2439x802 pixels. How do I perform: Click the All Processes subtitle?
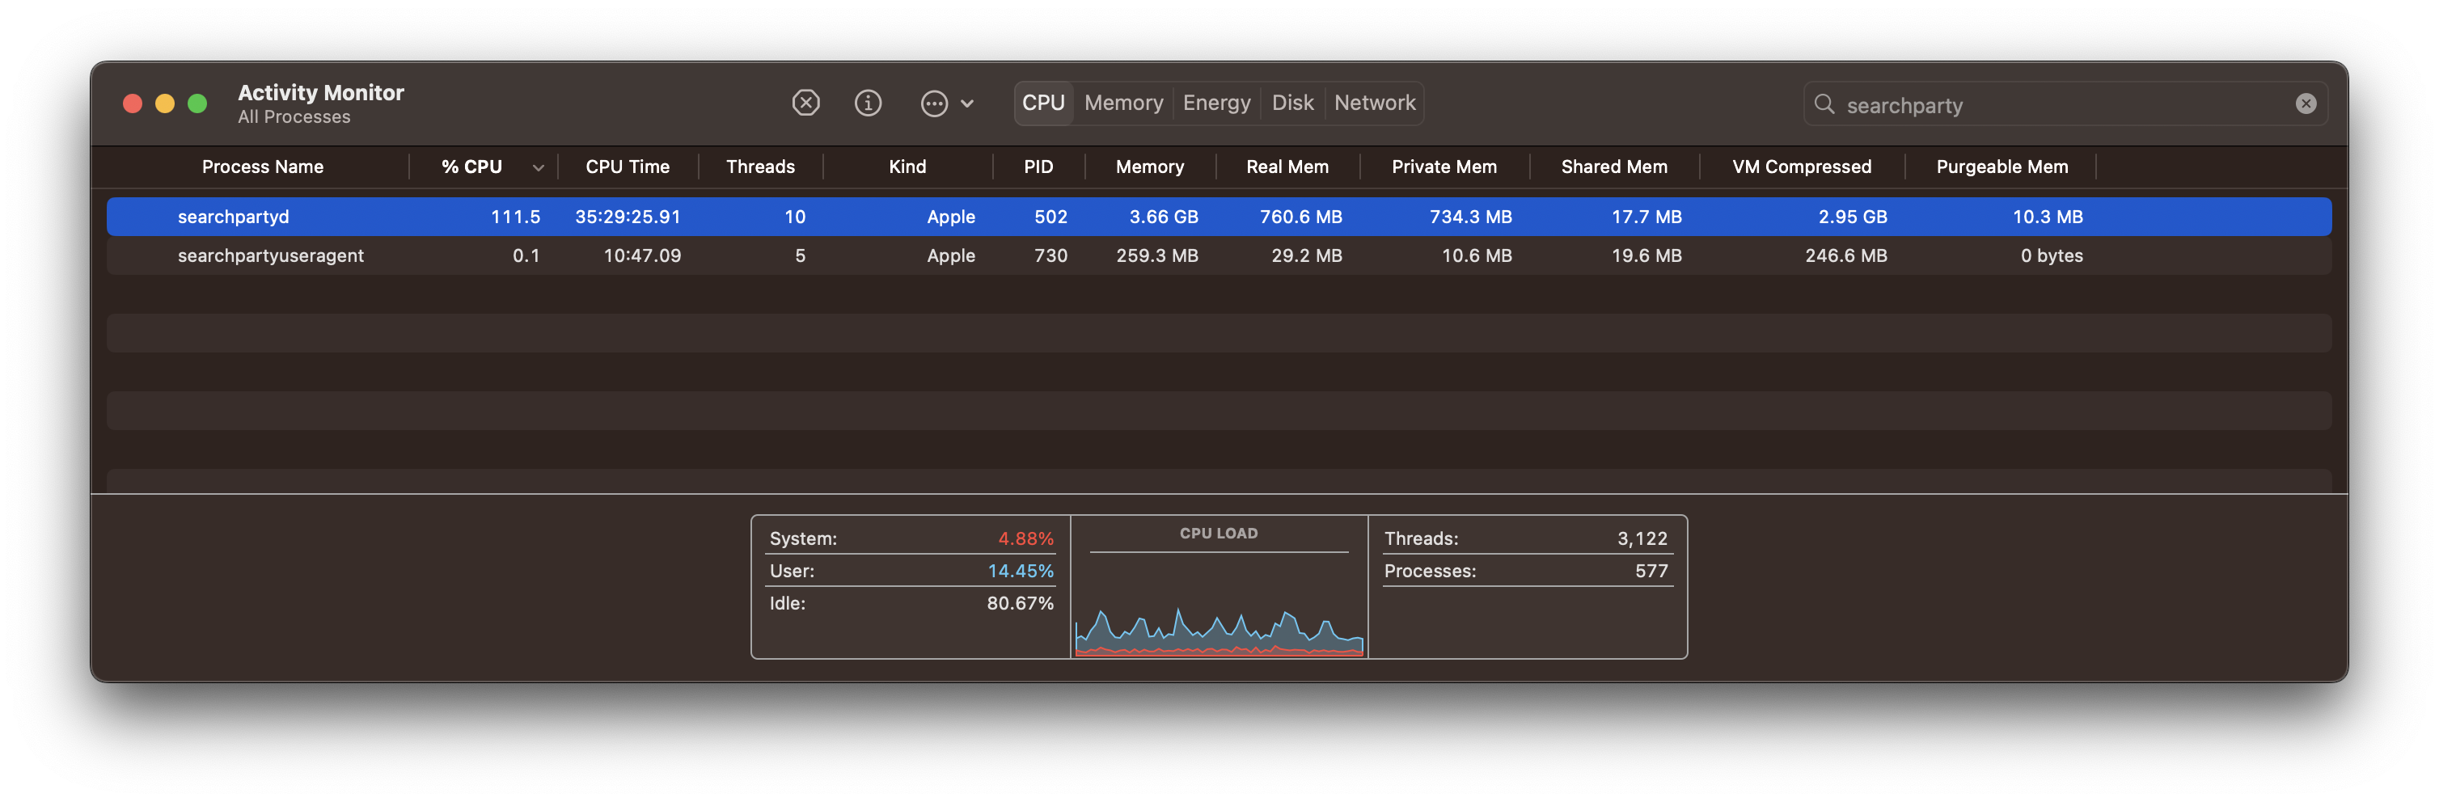pyautogui.click(x=294, y=117)
